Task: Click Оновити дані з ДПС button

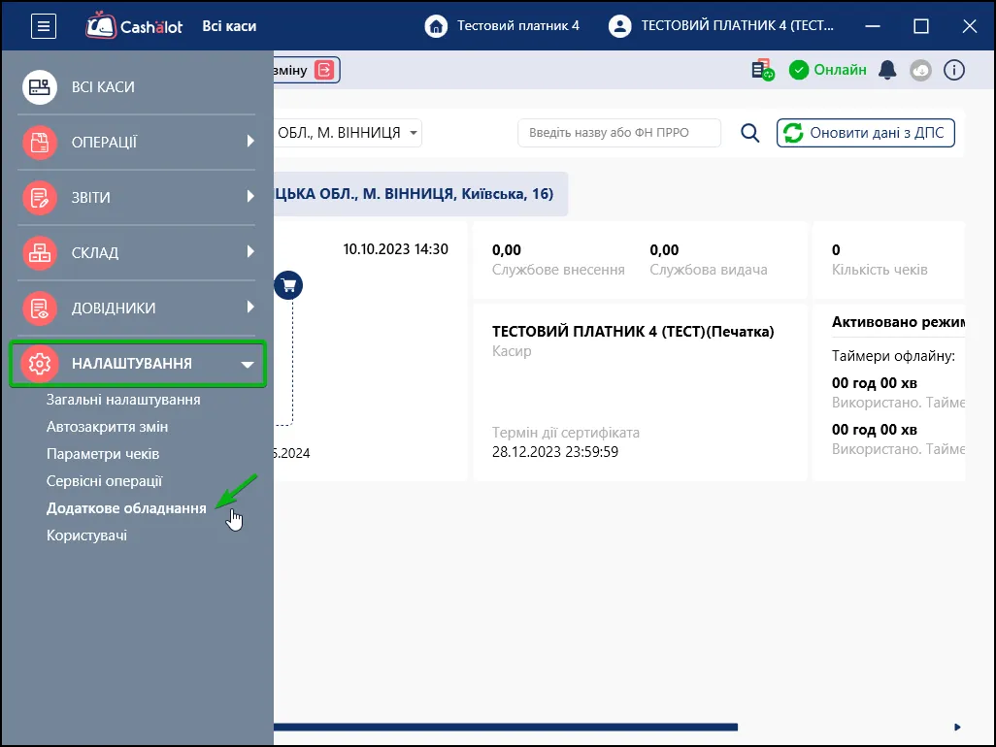Action: [x=865, y=133]
